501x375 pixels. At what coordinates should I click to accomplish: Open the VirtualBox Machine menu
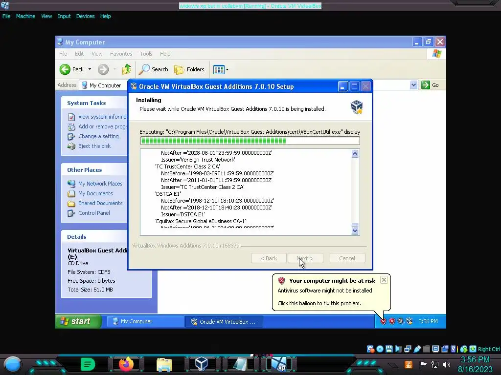25,16
